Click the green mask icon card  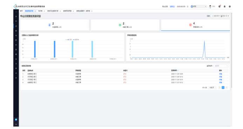125,25
